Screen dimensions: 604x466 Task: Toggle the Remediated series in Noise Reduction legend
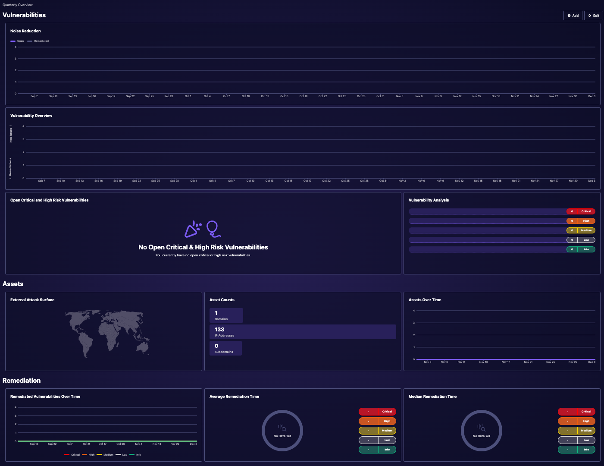pyautogui.click(x=38, y=41)
